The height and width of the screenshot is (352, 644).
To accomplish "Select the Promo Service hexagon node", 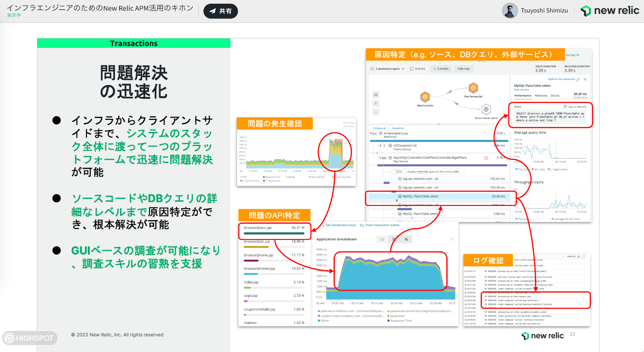I will 486,109.
